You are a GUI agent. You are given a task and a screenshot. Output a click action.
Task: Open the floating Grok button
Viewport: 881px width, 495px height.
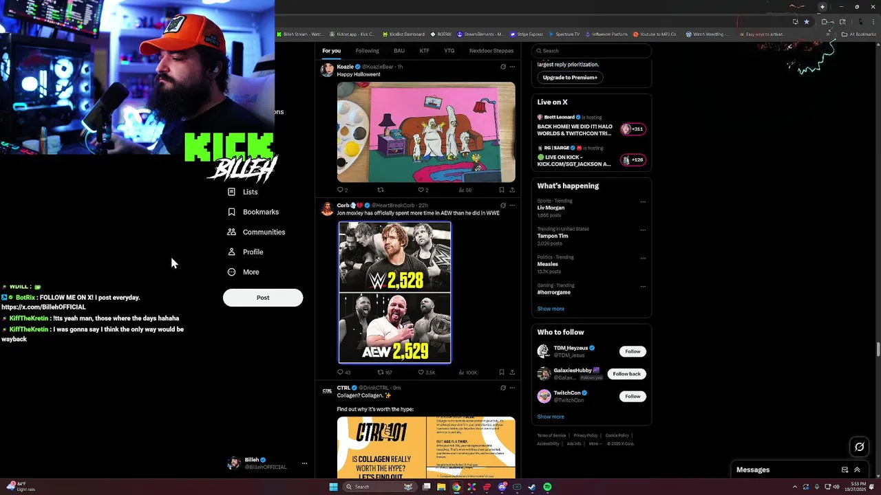[859, 447]
